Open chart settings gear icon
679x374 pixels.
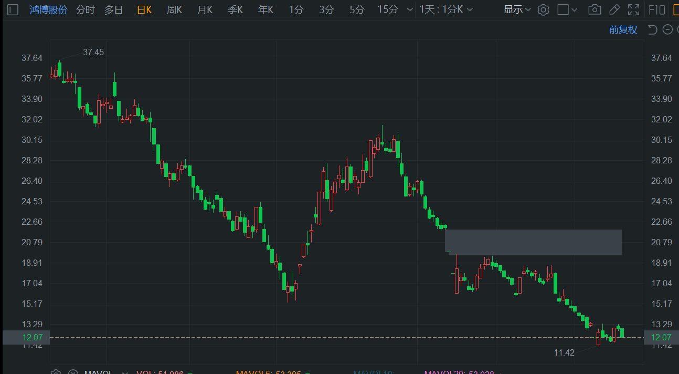coord(544,9)
